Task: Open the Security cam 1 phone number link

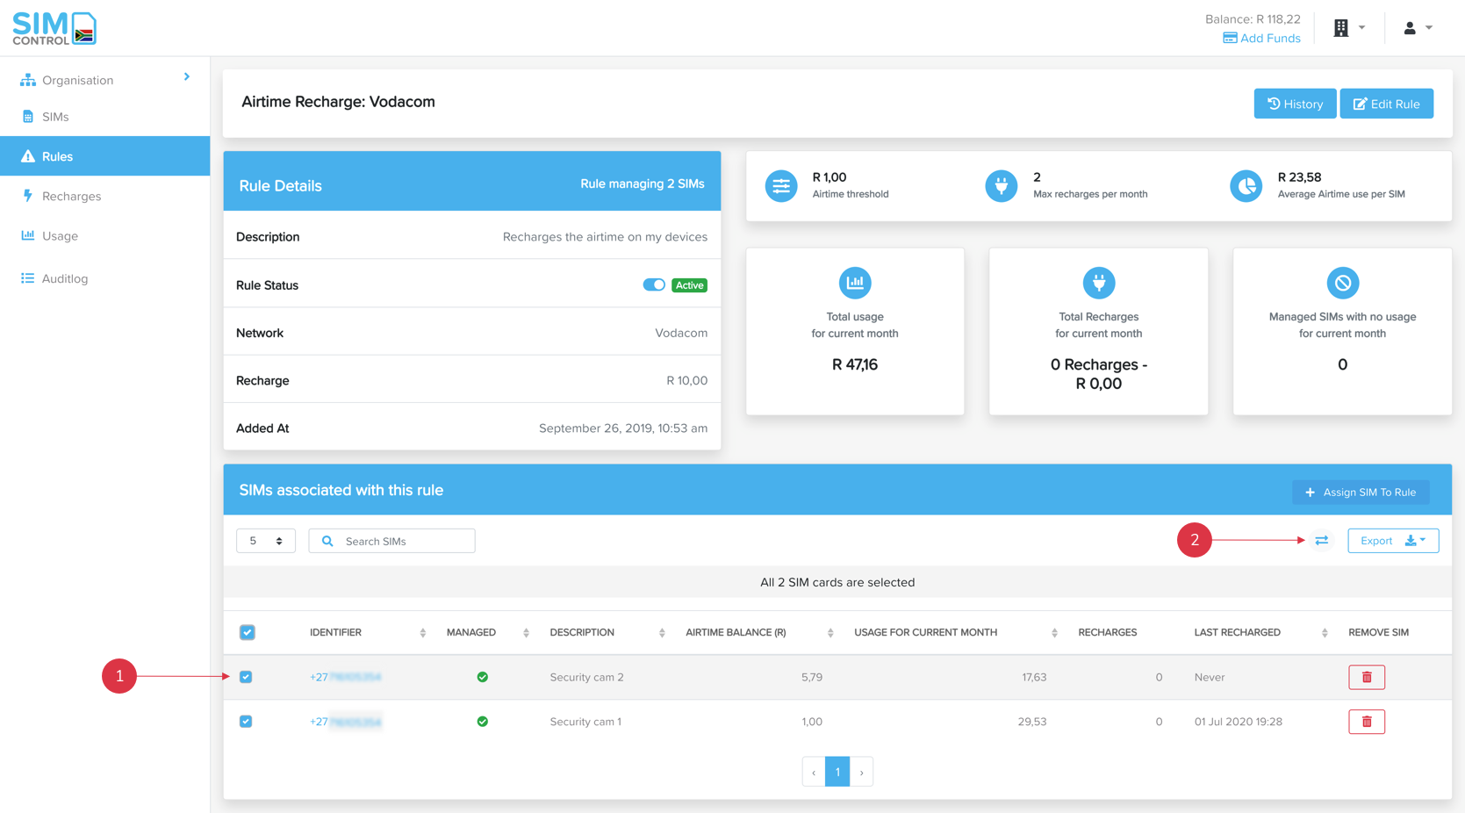Action: pos(345,722)
